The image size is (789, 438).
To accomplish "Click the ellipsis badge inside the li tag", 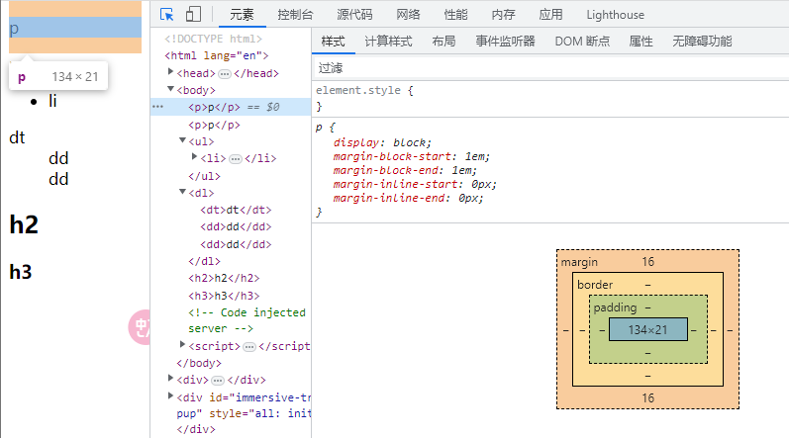I will pyautogui.click(x=236, y=158).
